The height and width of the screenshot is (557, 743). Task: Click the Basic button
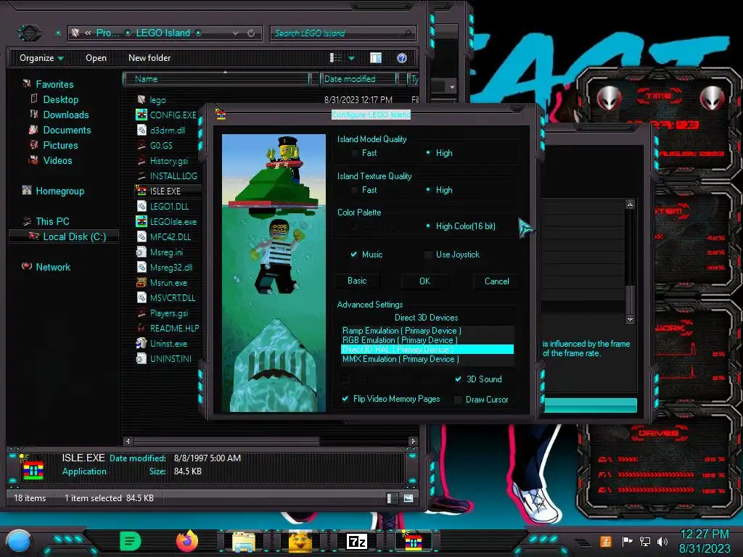pos(357,281)
